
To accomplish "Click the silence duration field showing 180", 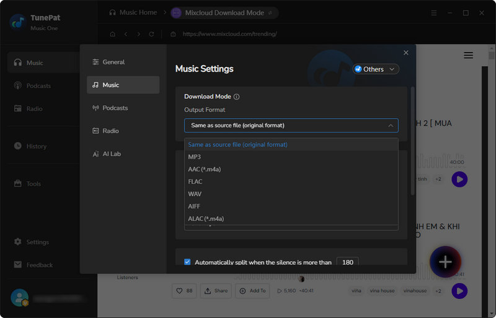I will (347, 262).
